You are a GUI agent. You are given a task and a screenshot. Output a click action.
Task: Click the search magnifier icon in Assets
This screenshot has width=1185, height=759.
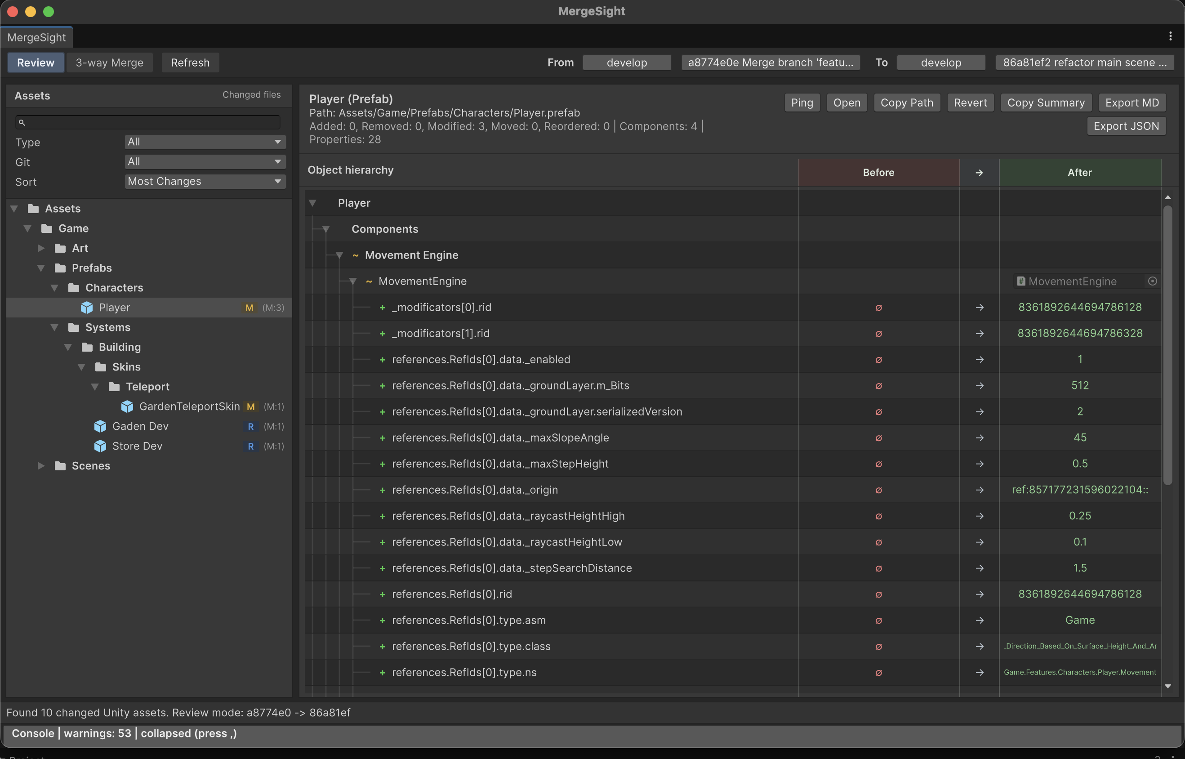pos(22,122)
